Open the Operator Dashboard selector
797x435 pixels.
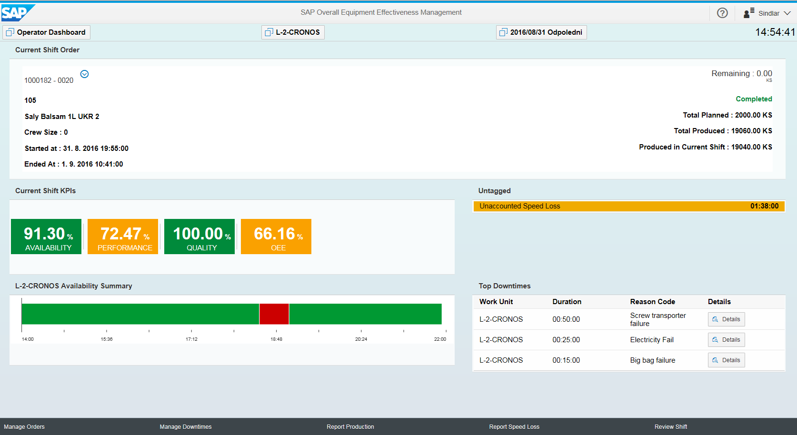[x=46, y=32]
